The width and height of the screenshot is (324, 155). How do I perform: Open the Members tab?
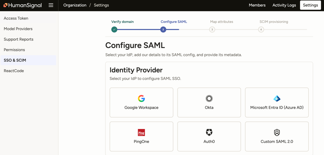click(x=257, y=5)
